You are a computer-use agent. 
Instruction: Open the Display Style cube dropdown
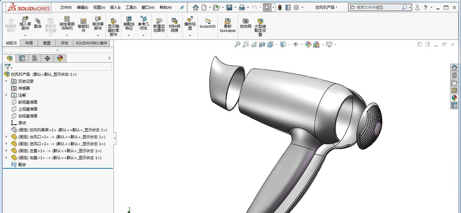coord(283,45)
